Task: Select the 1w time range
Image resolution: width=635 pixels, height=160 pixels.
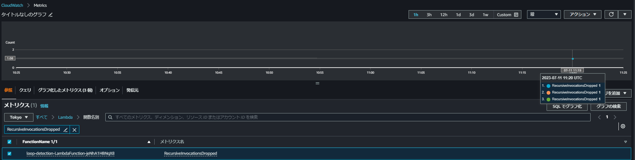Action: (485, 15)
